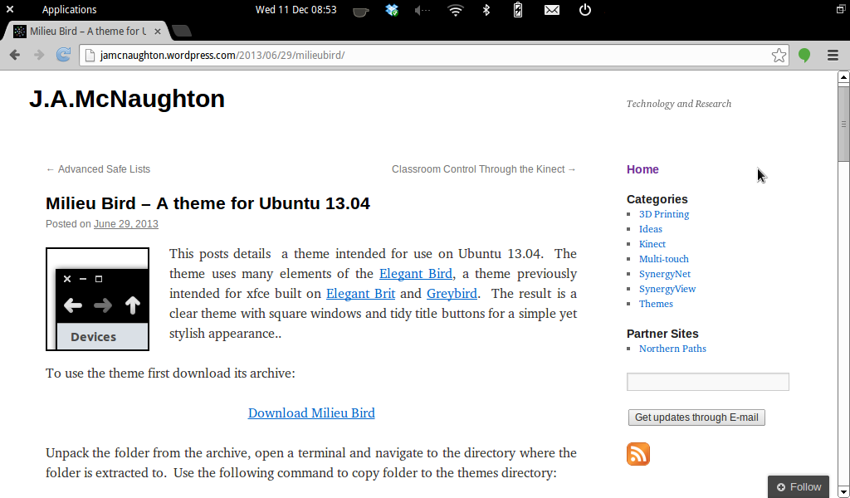
Task: Click the Bluetooth icon in top panel
Action: [x=487, y=10]
